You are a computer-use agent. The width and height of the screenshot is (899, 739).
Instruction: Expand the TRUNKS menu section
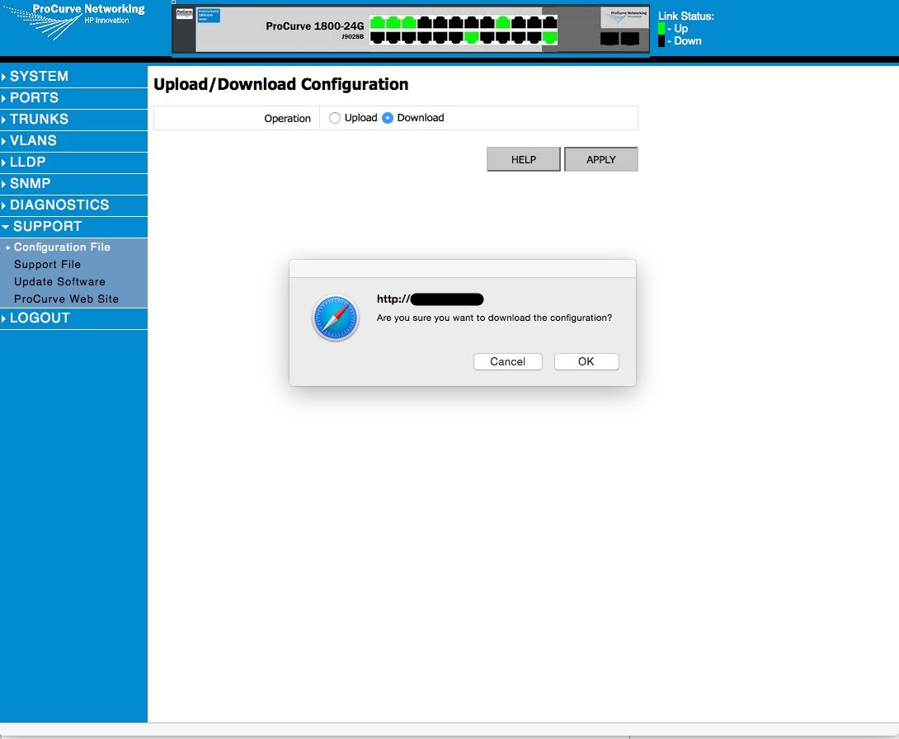coord(73,120)
